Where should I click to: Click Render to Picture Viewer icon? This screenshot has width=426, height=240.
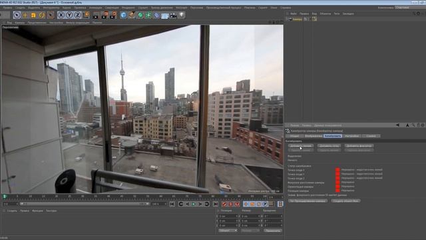tap(105, 15)
